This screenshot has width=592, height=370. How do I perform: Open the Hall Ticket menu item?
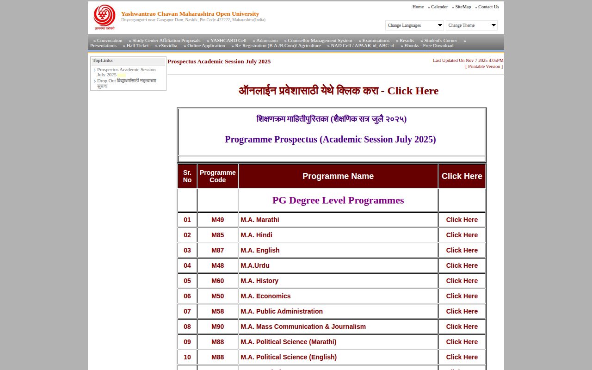click(x=138, y=46)
